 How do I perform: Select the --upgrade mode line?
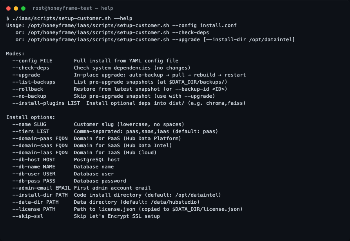point(26,75)
